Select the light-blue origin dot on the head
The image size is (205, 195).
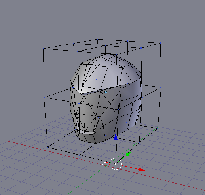[x=106, y=92]
